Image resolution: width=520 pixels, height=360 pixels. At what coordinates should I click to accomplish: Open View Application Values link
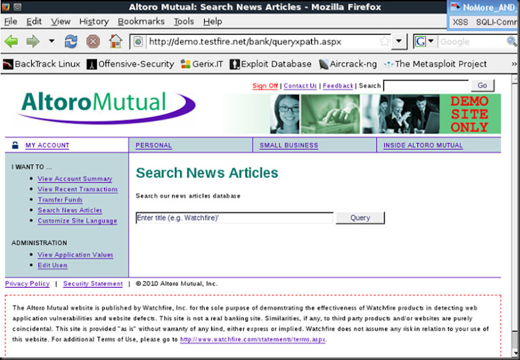click(x=75, y=255)
